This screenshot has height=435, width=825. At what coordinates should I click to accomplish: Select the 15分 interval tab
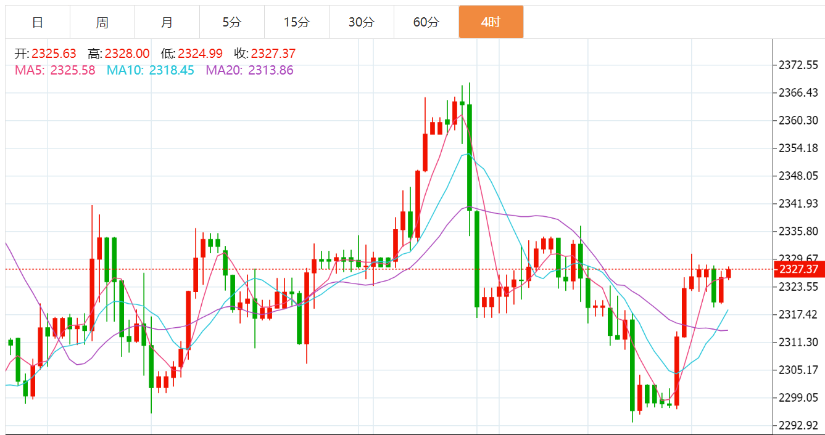coord(297,22)
